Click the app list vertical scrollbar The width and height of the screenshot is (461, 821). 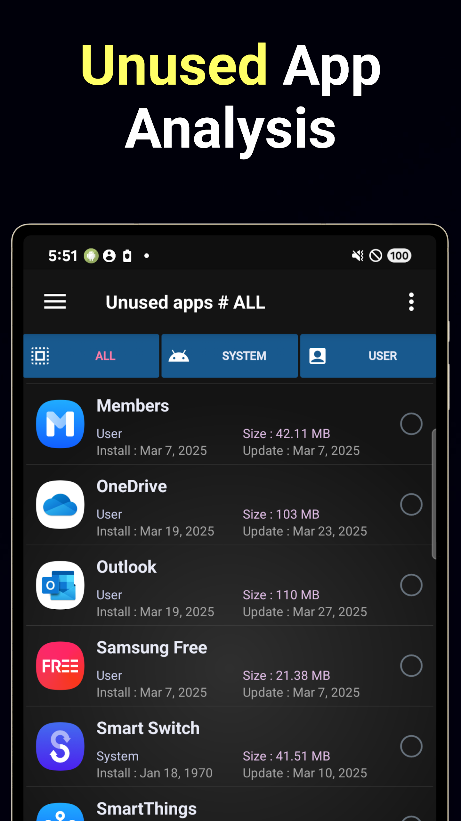coord(434,494)
